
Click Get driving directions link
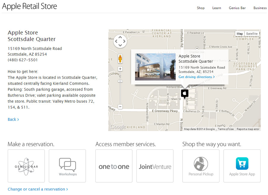click(x=197, y=77)
